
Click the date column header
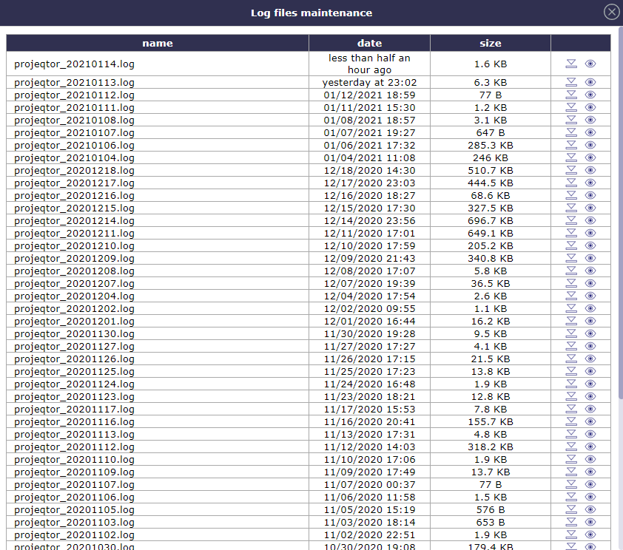tap(369, 43)
